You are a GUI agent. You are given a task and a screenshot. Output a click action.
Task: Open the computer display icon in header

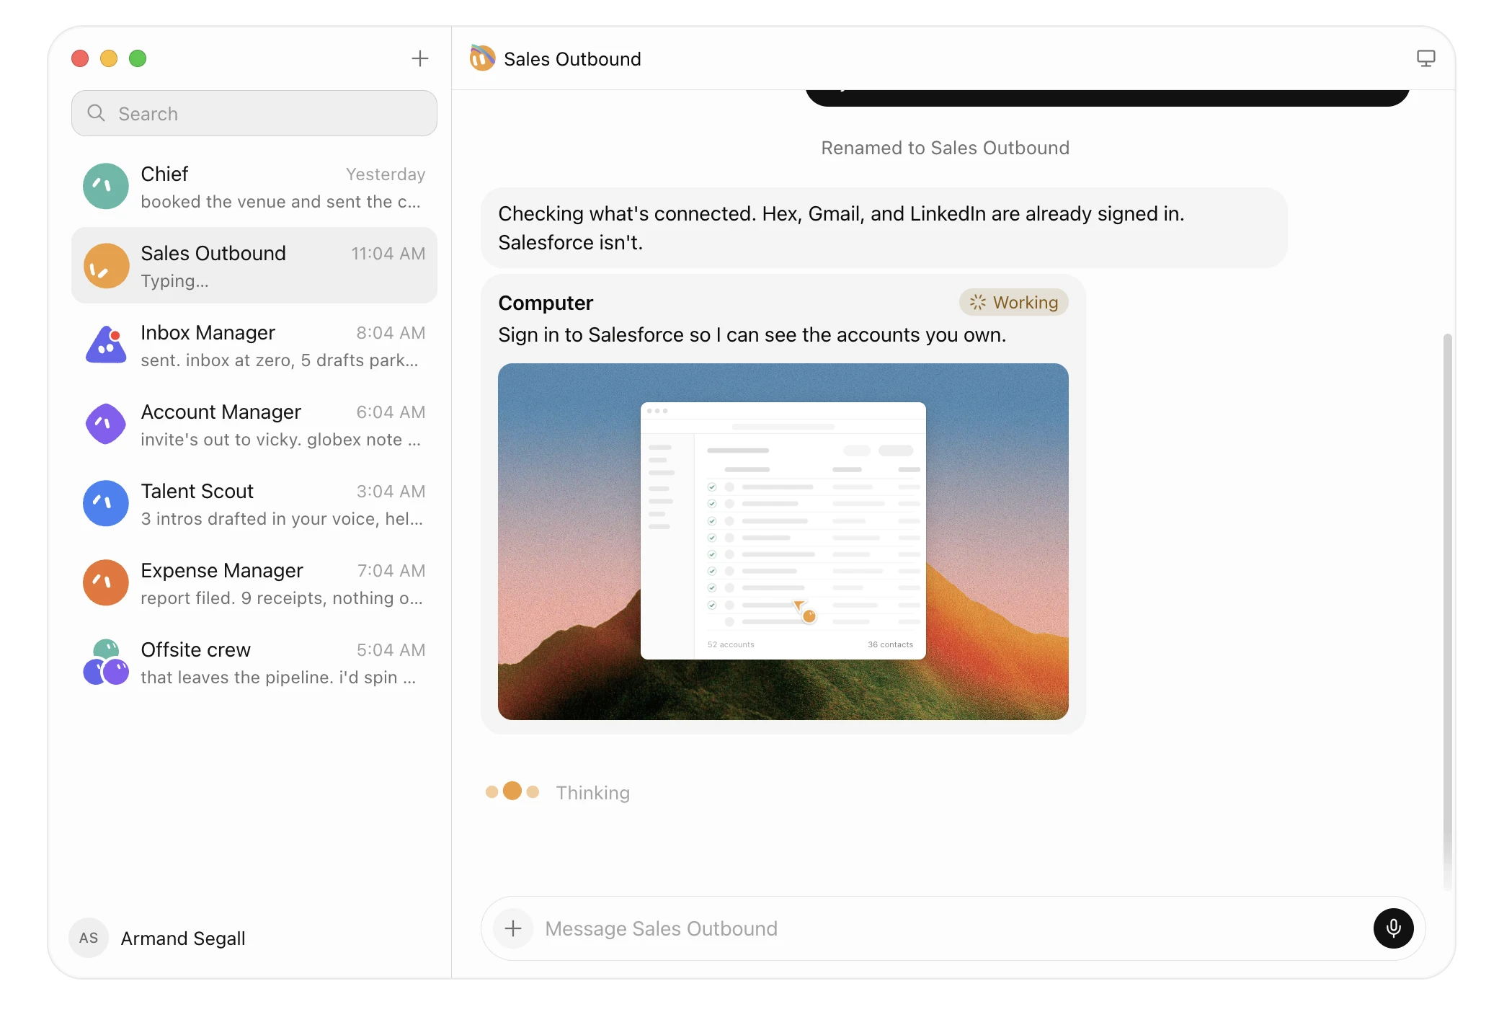tap(1425, 58)
